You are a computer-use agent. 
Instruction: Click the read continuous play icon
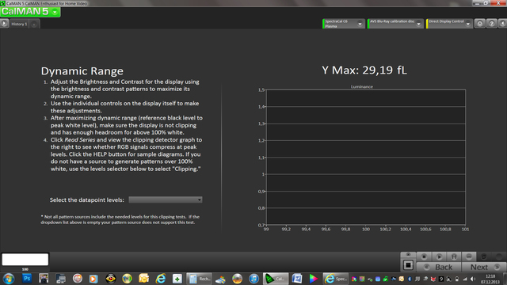439,256
